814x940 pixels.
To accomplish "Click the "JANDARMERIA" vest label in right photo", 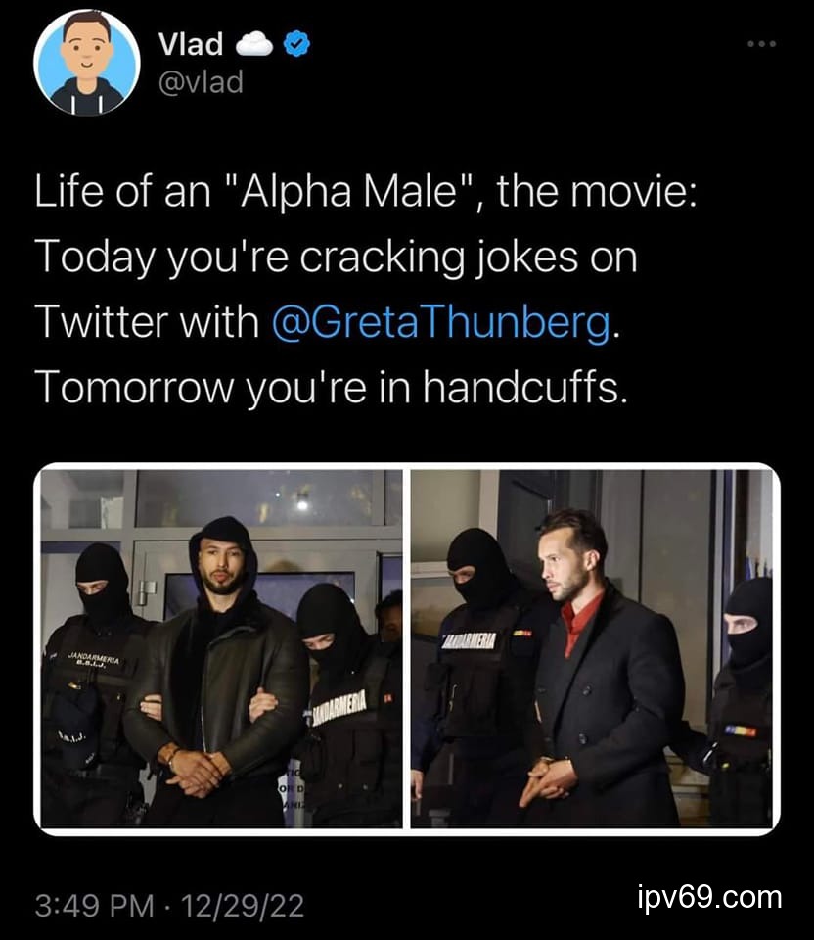I will click(x=468, y=640).
